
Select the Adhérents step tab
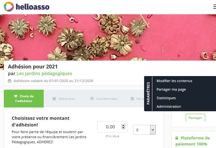[64, 99]
